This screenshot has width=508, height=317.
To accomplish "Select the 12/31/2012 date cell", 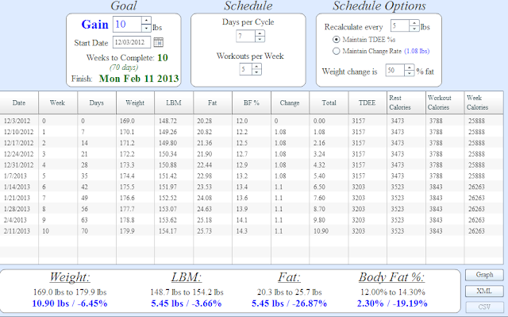I will pos(18,165).
